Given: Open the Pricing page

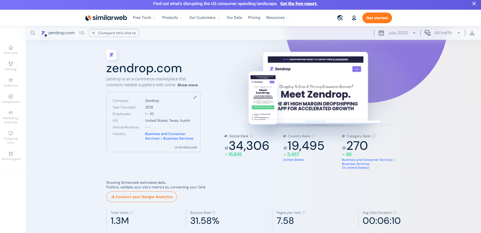Looking at the screenshot, I should click(254, 18).
